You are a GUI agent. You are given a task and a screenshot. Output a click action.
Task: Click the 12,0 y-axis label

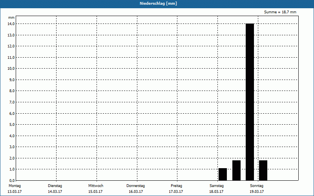pos(11,46)
